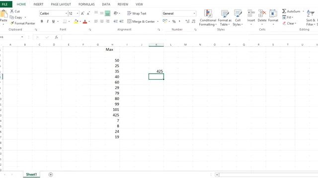Align text right
Screen dimensions: 318x178
[107, 21]
